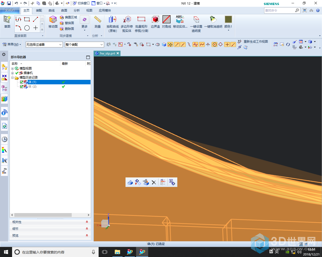Click the 替换面 replace face command

[x=67, y=23]
